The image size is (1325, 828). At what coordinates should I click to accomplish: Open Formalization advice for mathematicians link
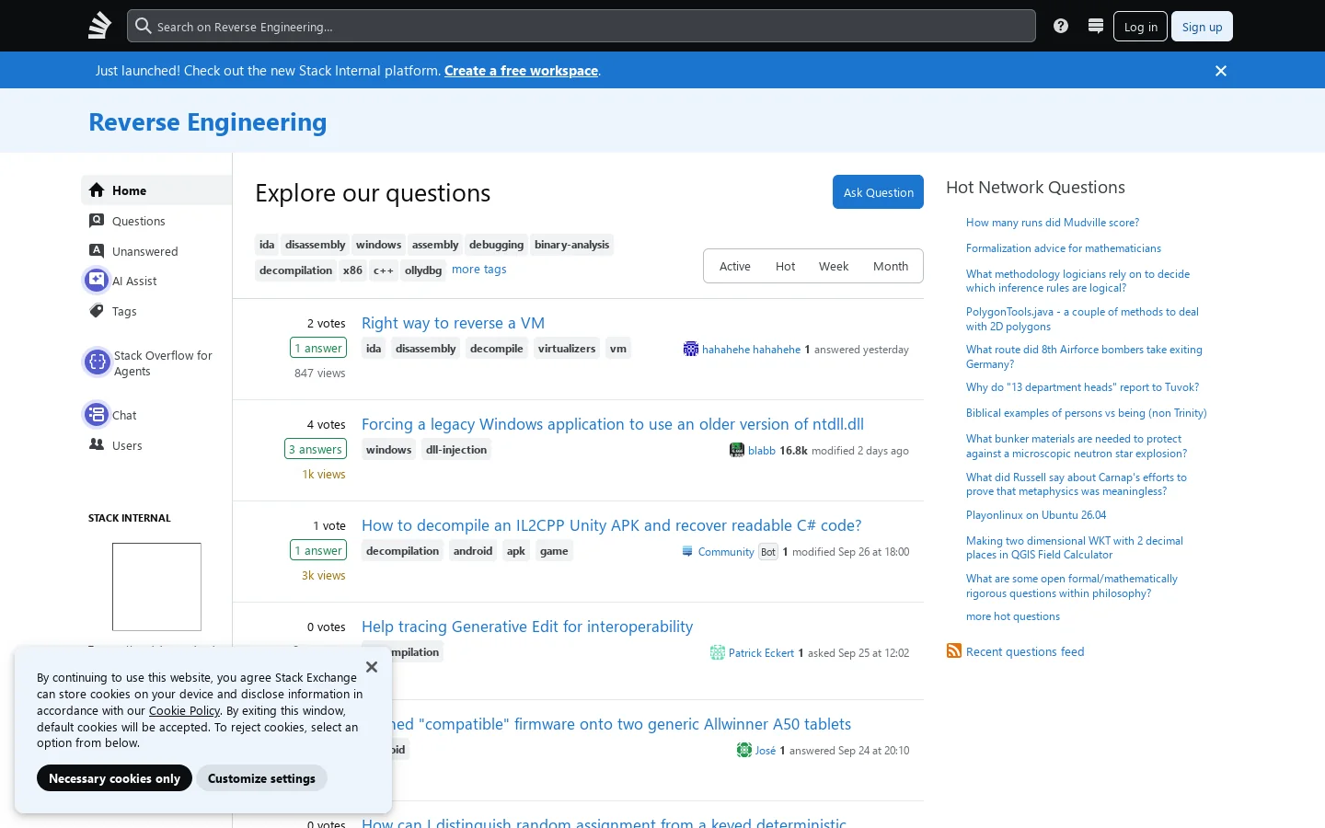pos(1064,248)
